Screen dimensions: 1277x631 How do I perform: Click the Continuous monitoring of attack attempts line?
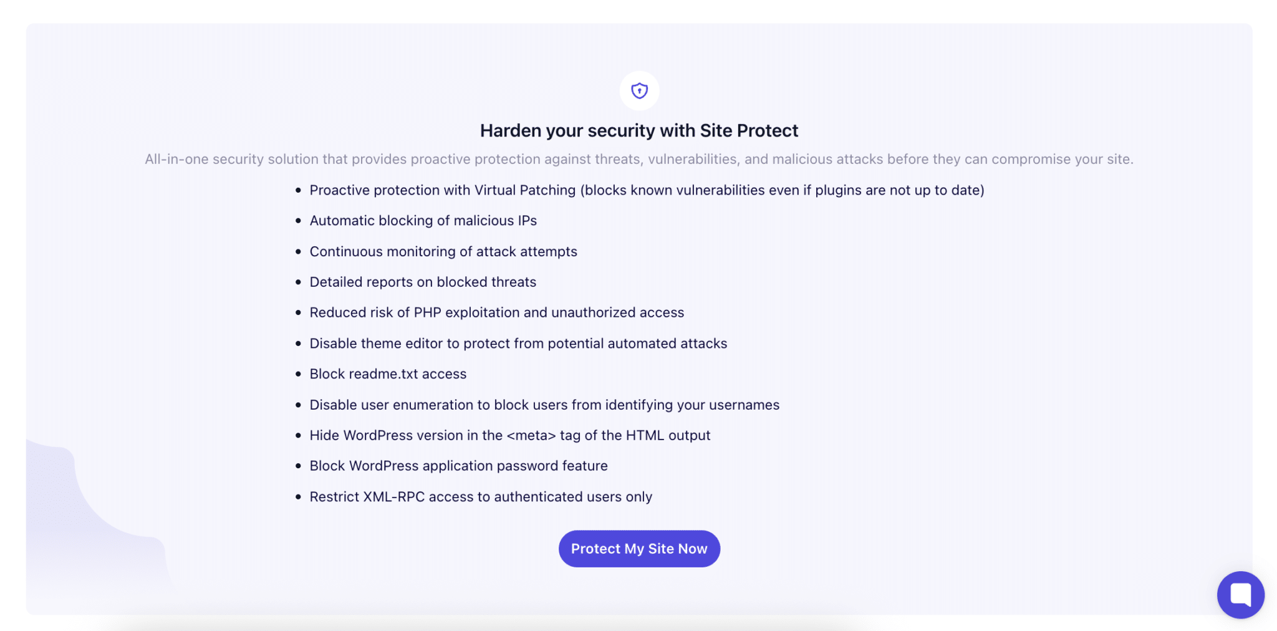443,251
